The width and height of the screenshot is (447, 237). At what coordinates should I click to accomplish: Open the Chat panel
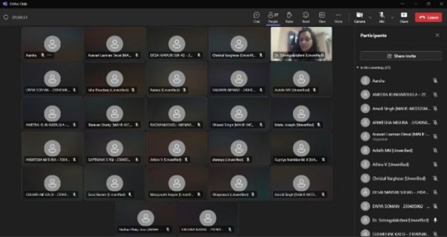click(x=256, y=17)
